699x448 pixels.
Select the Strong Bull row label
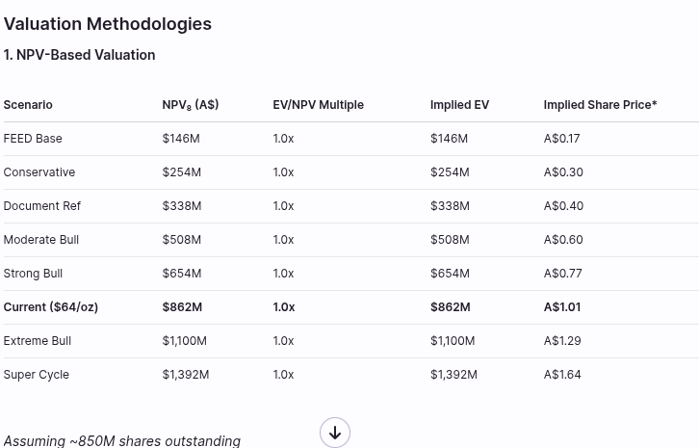click(33, 274)
